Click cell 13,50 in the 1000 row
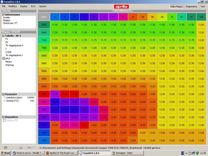 133,140
